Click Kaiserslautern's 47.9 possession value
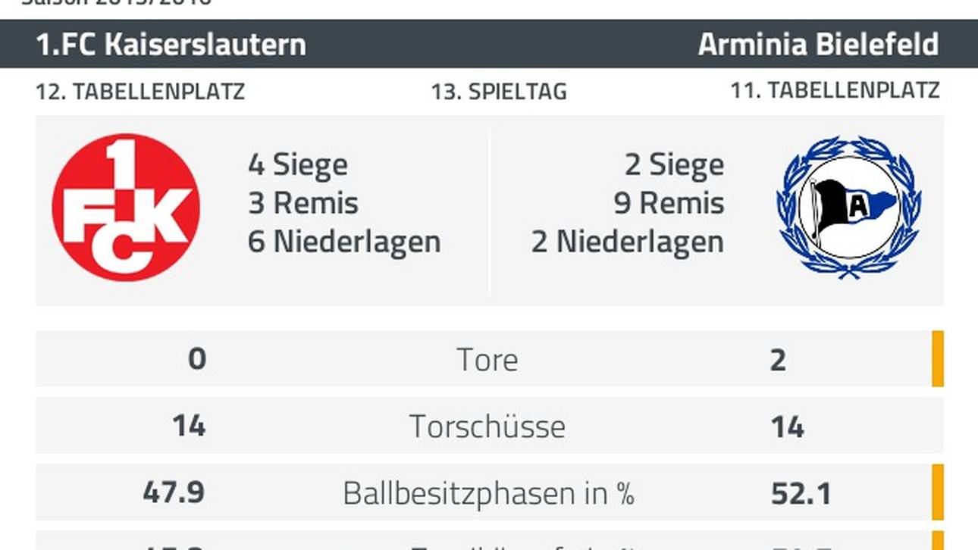The width and height of the screenshot is (978, 550). [174, 492]
